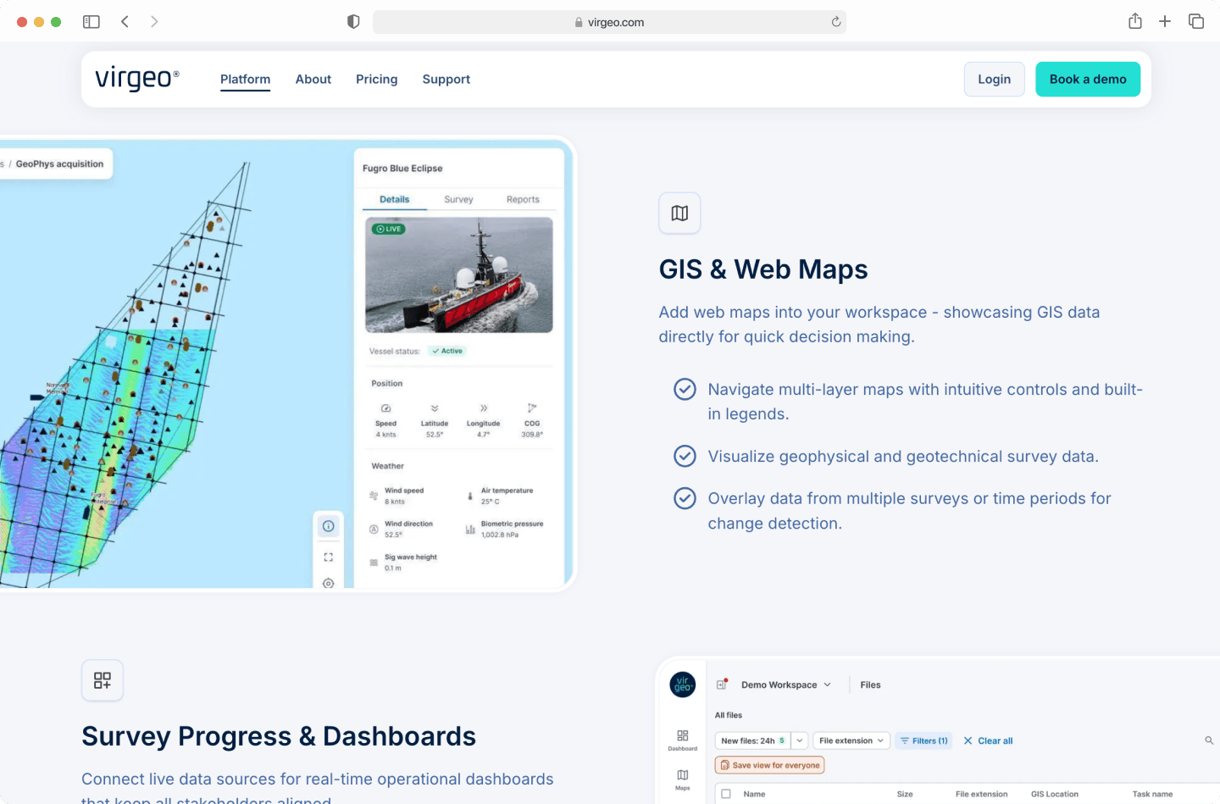Click the Speed gauge icon
Image resolution: width=1220 pixels, height=804 pixels.
386,408
